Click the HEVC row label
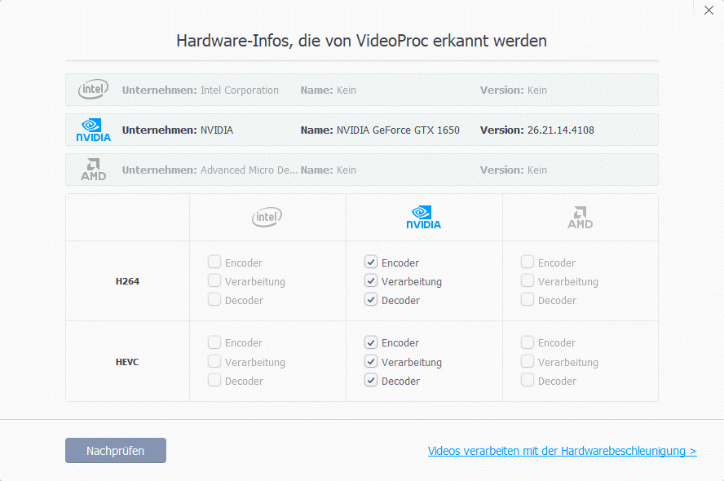This screenshot has height=481, width=724. pyautogui.click(x=127, y=362)
